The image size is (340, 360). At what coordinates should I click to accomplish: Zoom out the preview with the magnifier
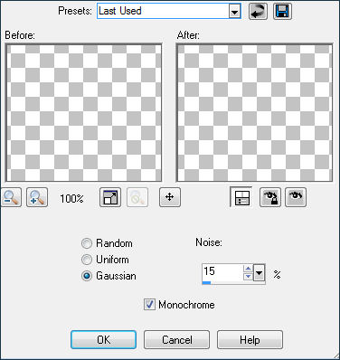click(x=11, y=197)
